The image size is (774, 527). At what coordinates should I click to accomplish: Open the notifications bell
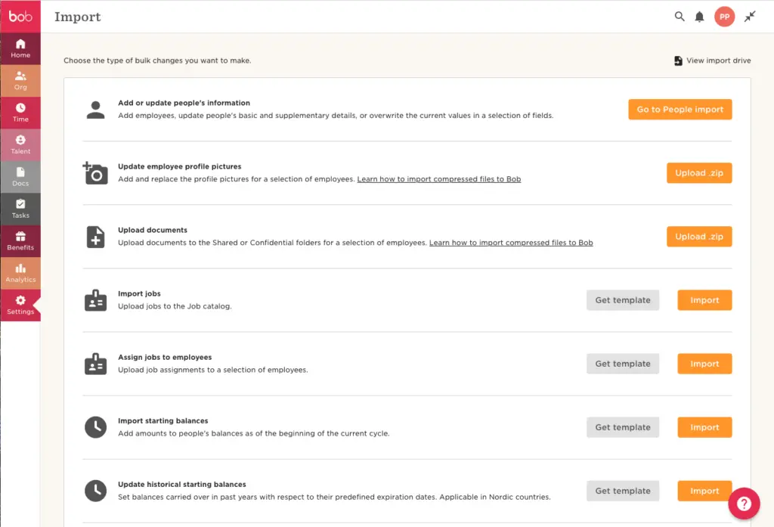[700, 17]
